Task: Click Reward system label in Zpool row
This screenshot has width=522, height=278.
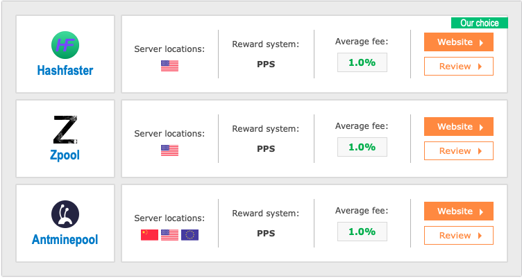Action: click(x=266, y=129)
